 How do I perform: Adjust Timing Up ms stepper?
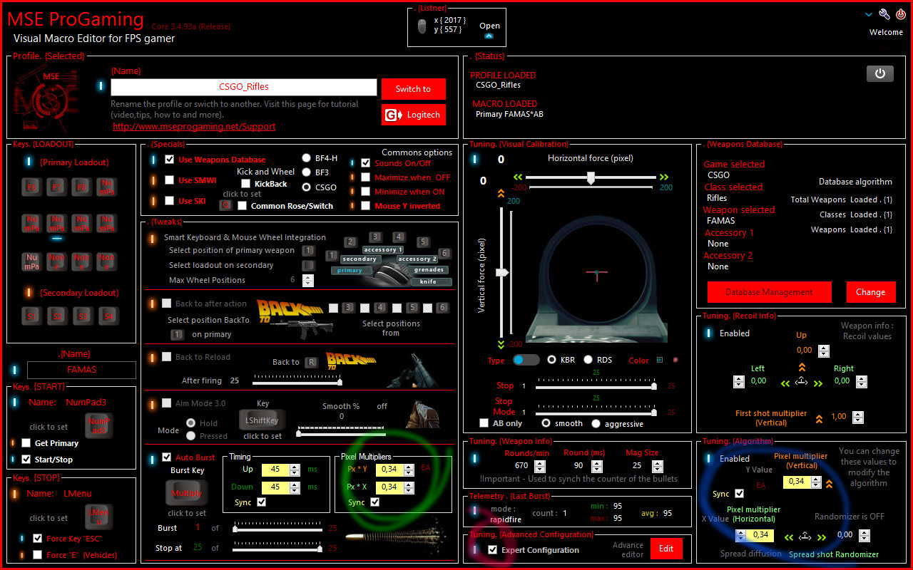(295, 470)
